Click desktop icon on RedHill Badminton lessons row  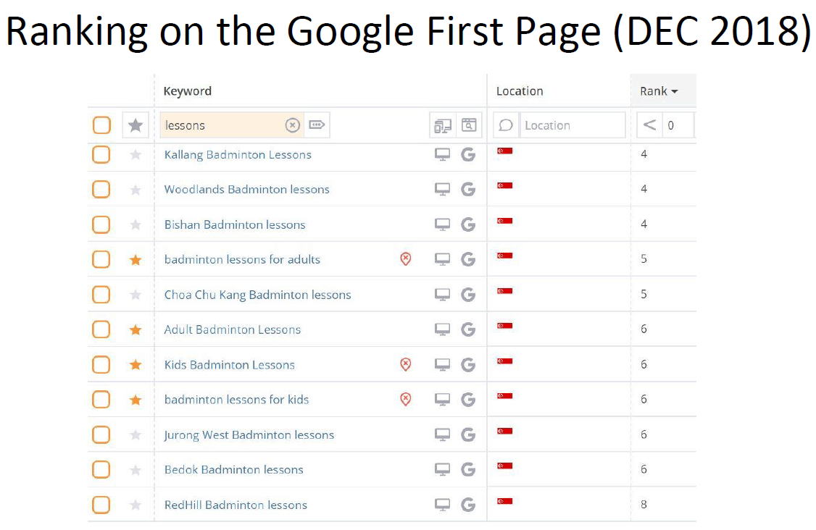tap(442, 505)
